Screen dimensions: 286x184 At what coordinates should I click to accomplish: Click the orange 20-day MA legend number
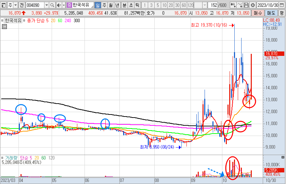pos(53,20)
